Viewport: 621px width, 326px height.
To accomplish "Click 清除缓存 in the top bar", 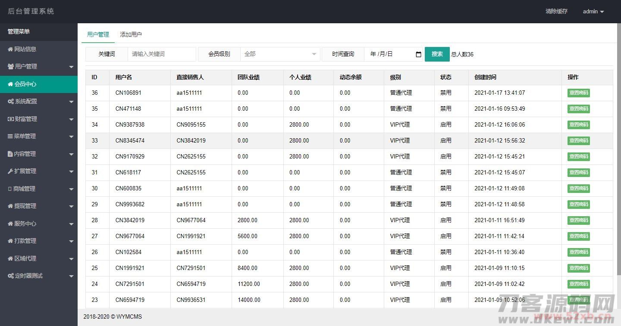I will point(557,11).
